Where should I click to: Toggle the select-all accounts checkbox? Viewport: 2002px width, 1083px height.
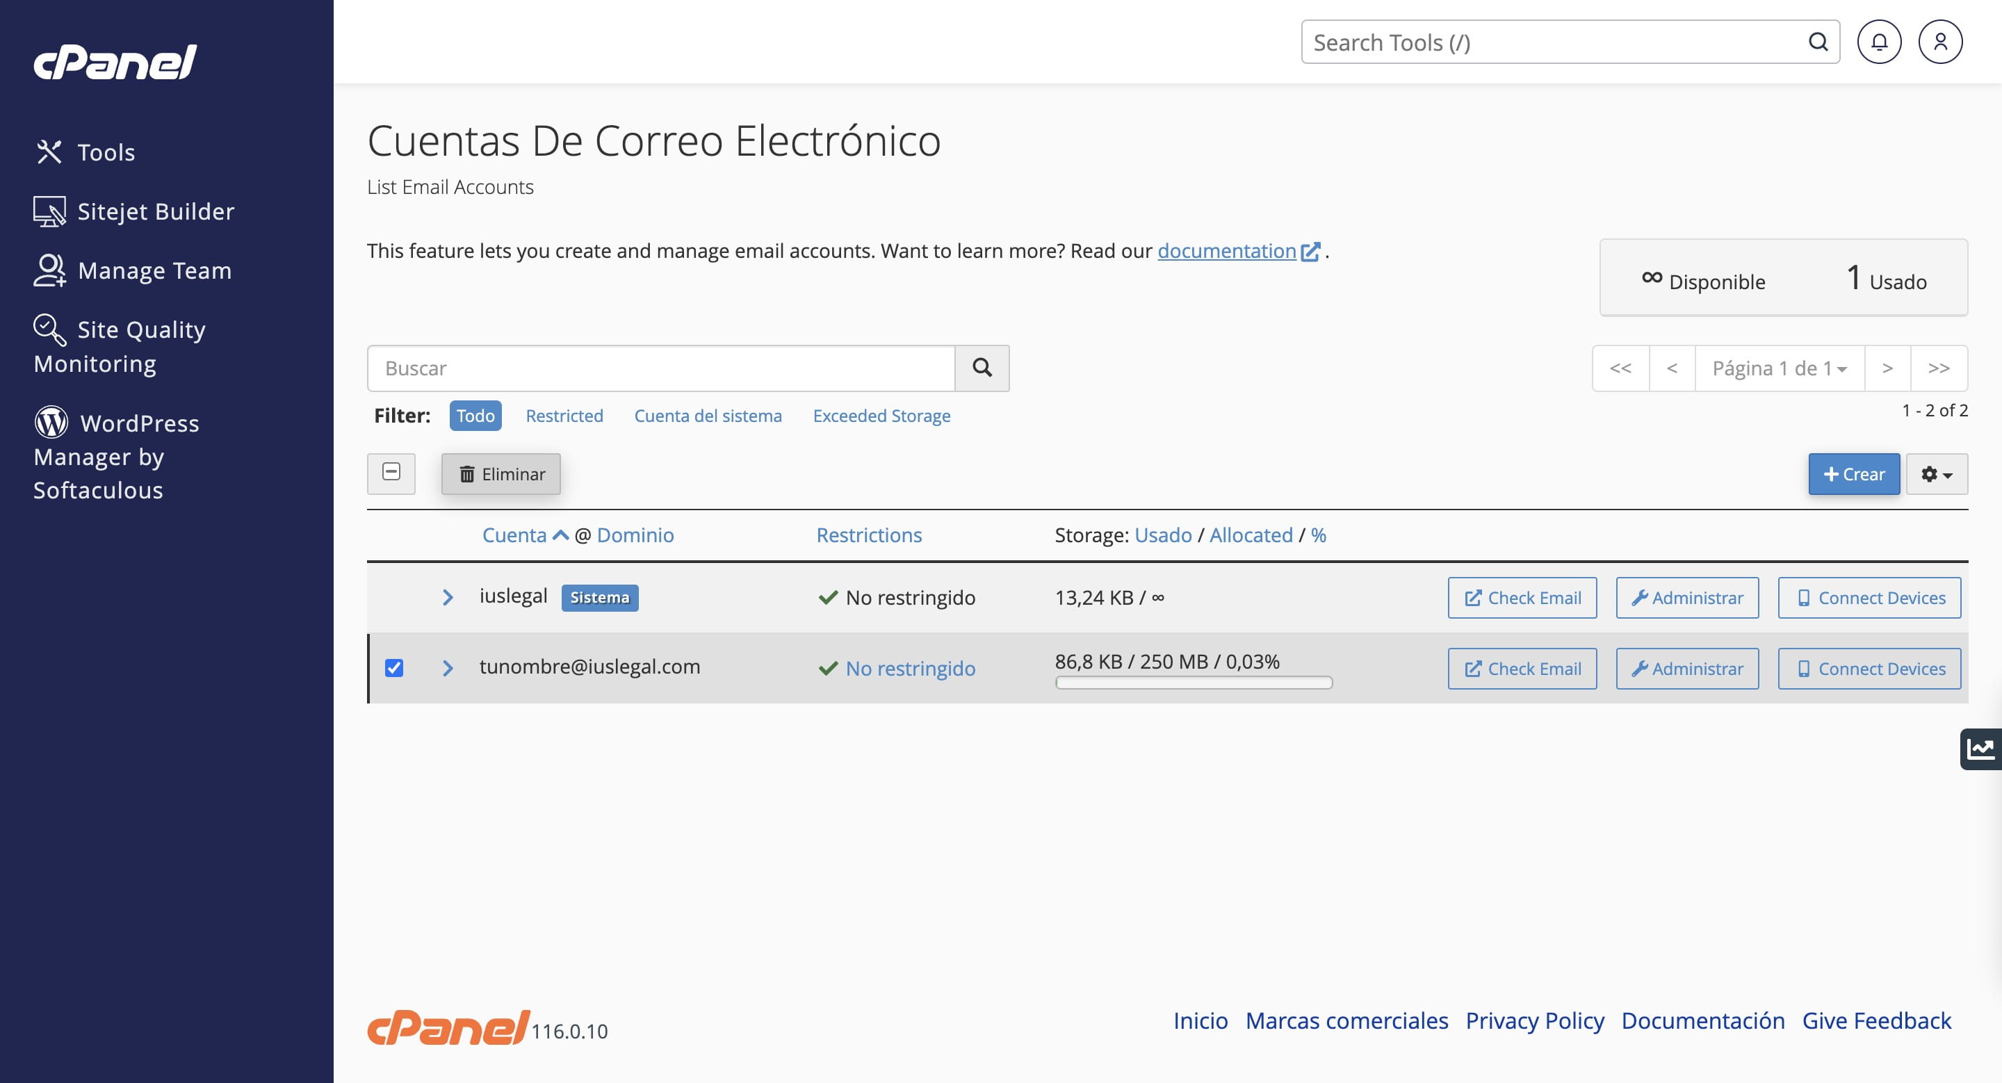pyautogui.click(x=391, y=473)
